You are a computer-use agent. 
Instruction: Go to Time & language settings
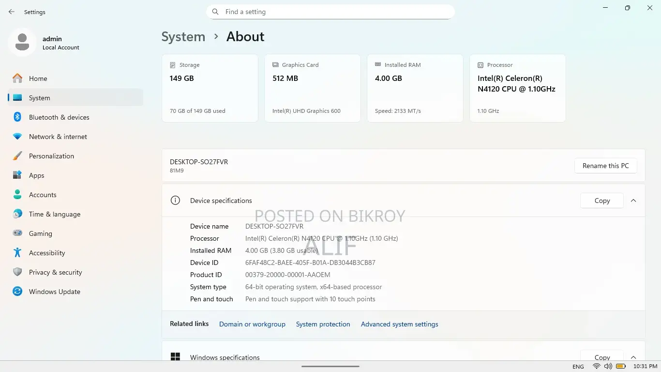pyautogui.click(x=75, y=214)
